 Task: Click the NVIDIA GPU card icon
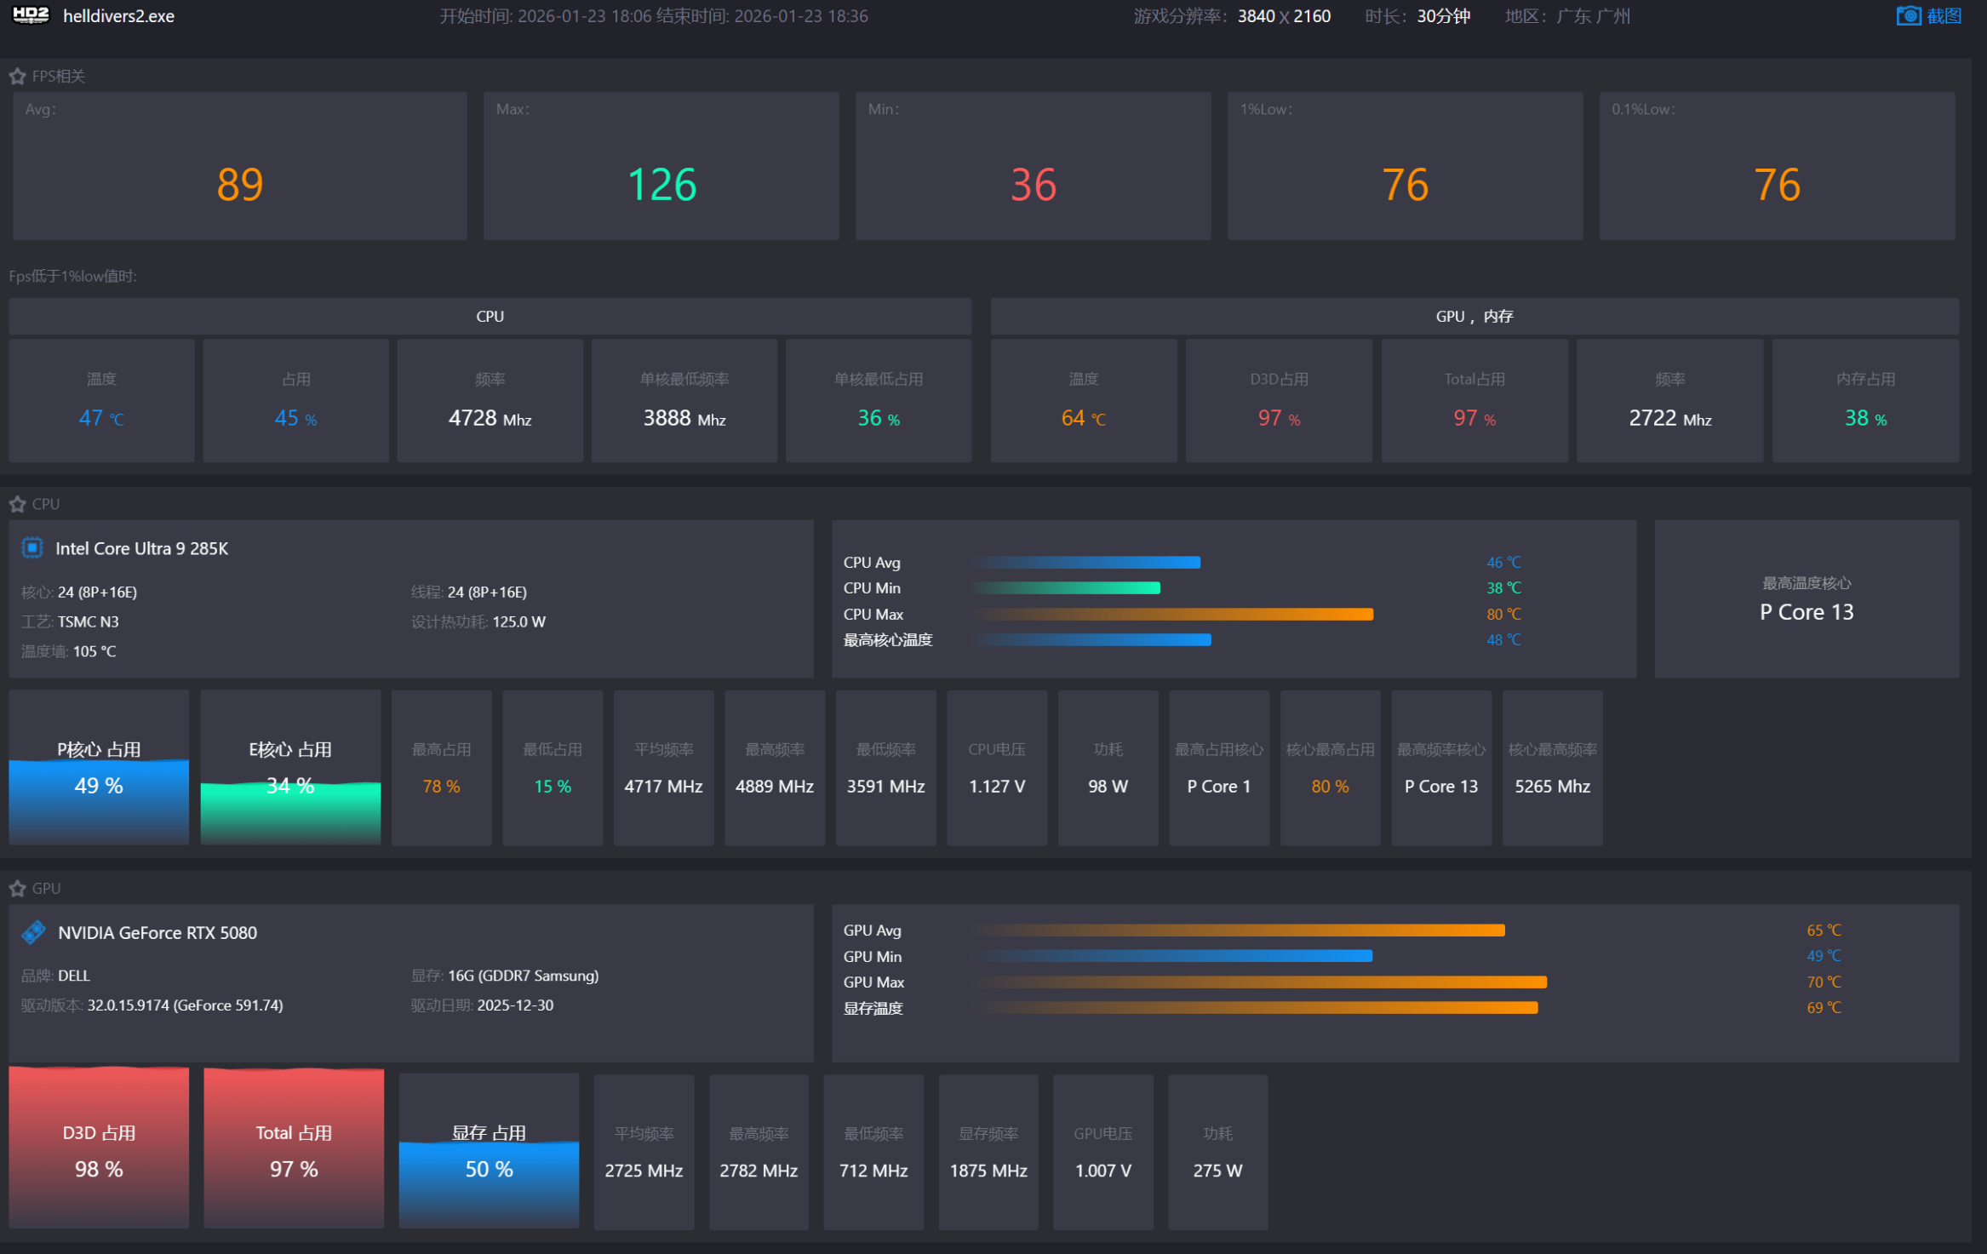[x=34, y=932]
